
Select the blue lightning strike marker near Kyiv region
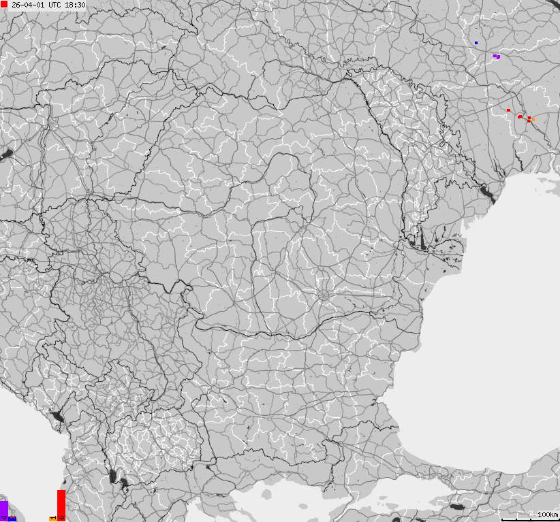[x=476, y=42]
